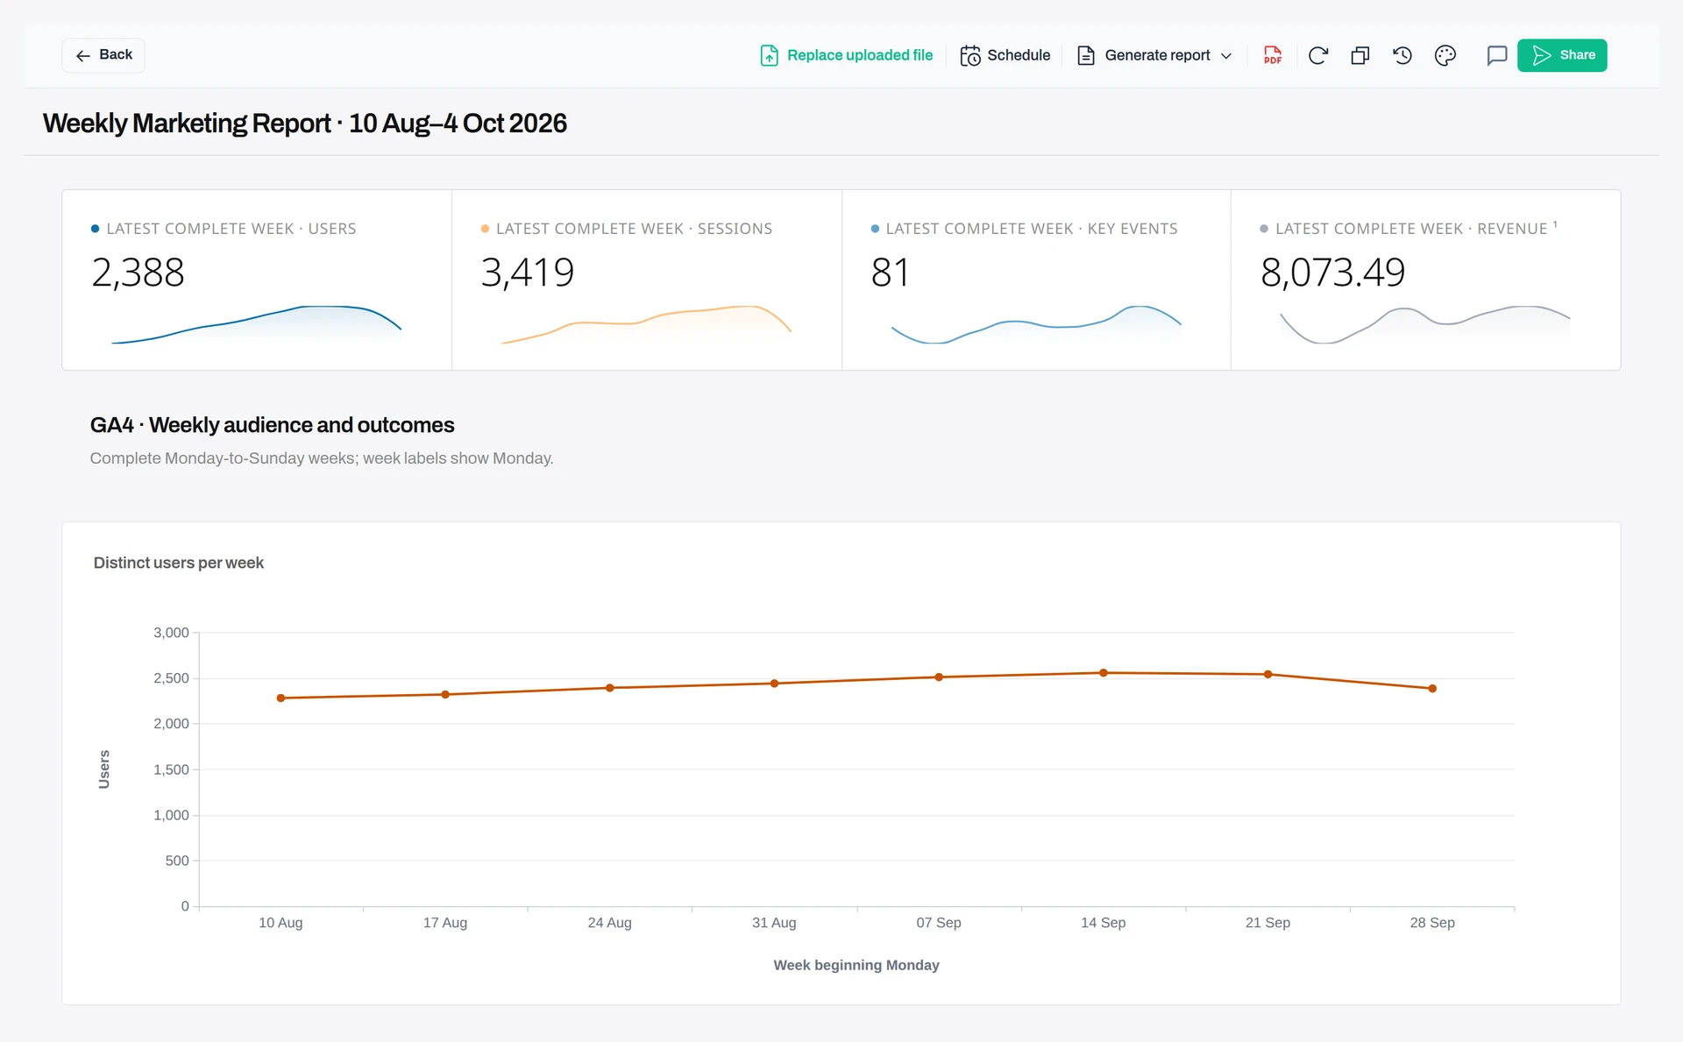Viewport: 1683px width, 1042px height.
Task: Click the calendar clock Schedule icon
Action: [x=970, y=55]
